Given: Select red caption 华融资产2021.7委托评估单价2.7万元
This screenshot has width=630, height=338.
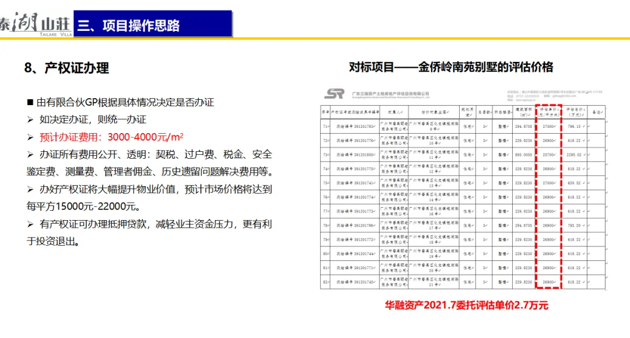Looking at the screenshot, I should pyautogui.click(x=466, y=305).
